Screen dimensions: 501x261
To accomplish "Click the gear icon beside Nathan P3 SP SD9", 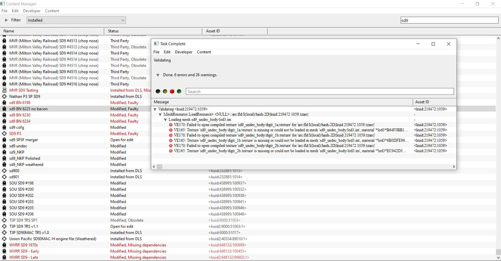I will pos(4,96).
